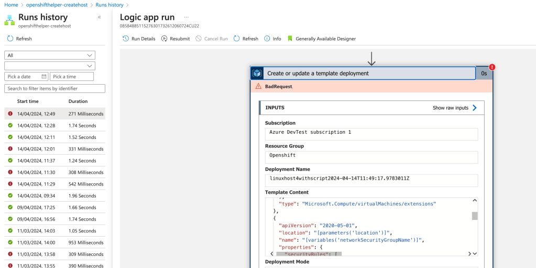Click the Template Content scroll right arrow
The height and width of the screenshot is (268, 536).
pyautogui.click(x=469, y=254)
